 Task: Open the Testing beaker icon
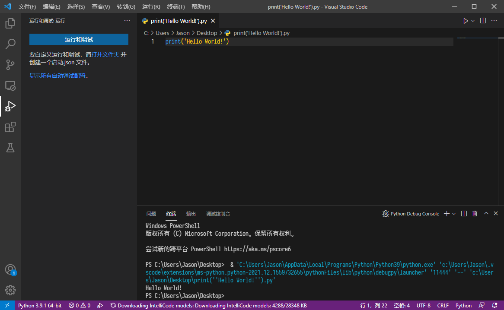point(10,148)
